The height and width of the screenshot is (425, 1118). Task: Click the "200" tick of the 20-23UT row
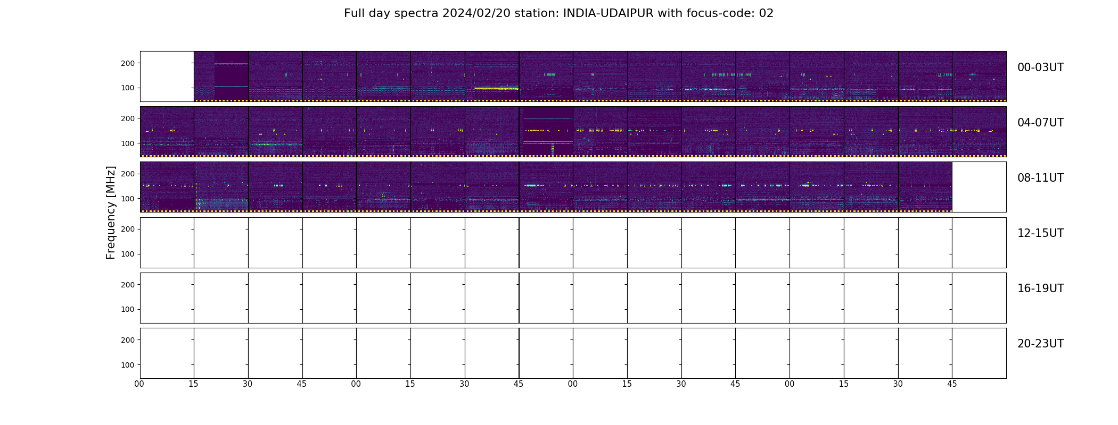pos(128,340)
